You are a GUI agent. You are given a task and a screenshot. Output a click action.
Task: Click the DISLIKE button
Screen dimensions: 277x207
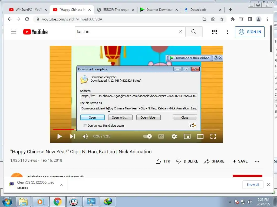pos(187,161)
